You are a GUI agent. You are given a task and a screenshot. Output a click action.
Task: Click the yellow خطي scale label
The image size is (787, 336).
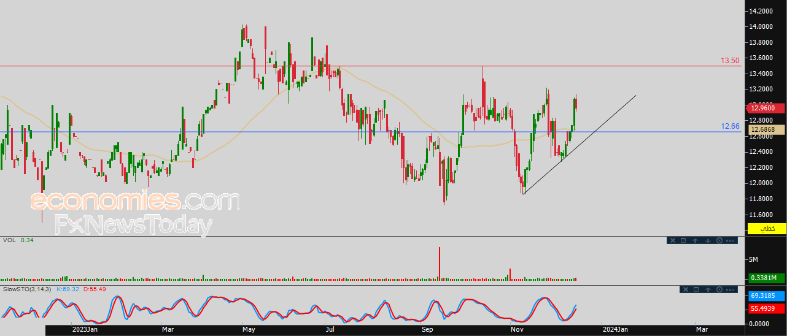(767, 228)
